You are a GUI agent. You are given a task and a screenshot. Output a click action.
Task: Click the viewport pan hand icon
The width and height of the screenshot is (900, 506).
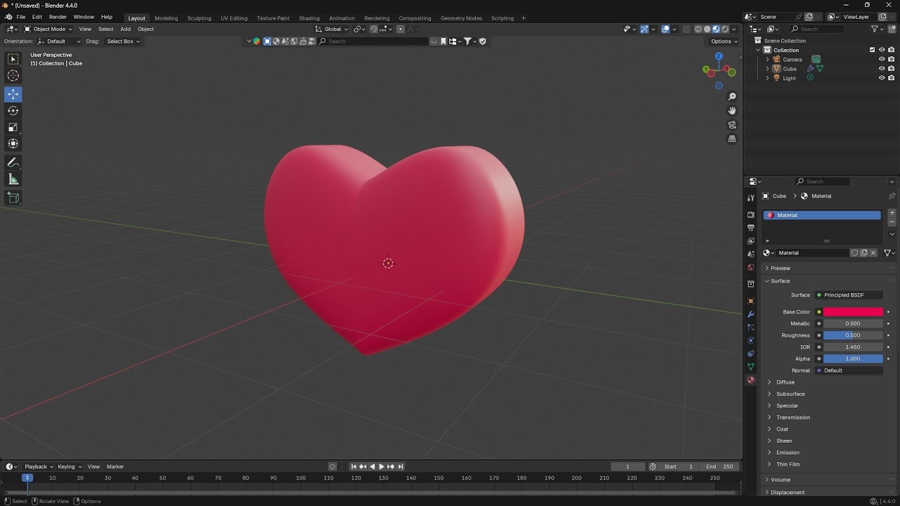click(x=732, y=110)
